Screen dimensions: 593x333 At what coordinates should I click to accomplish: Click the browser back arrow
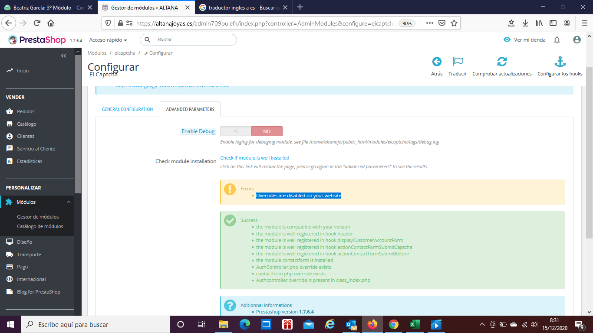coord(10,23)
